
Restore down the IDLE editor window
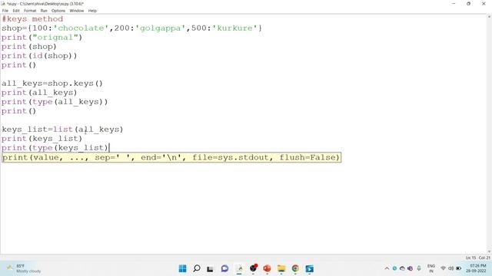[468, 4]
